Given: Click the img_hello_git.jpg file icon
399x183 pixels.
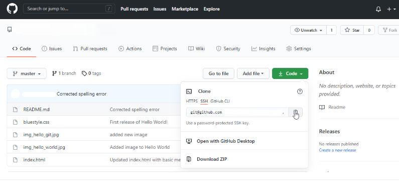Looking at the screenshot, I should 15,135.
